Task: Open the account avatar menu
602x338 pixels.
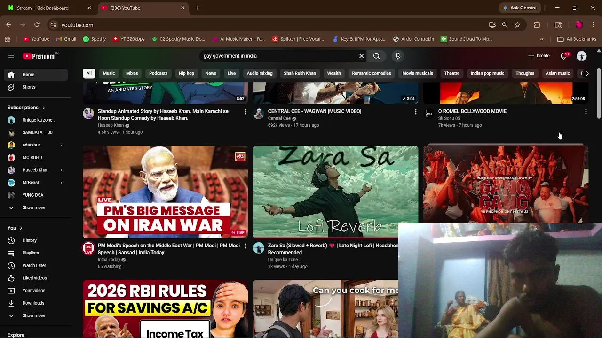Action: coord(582,56)
